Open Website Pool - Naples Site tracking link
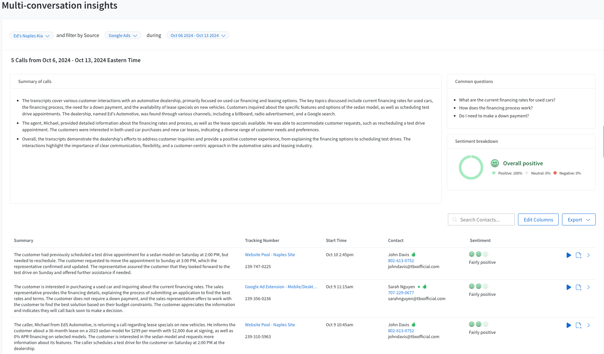The width and height of the screenshot is (604, 354). pyautogui.click(x=270, y=255)
